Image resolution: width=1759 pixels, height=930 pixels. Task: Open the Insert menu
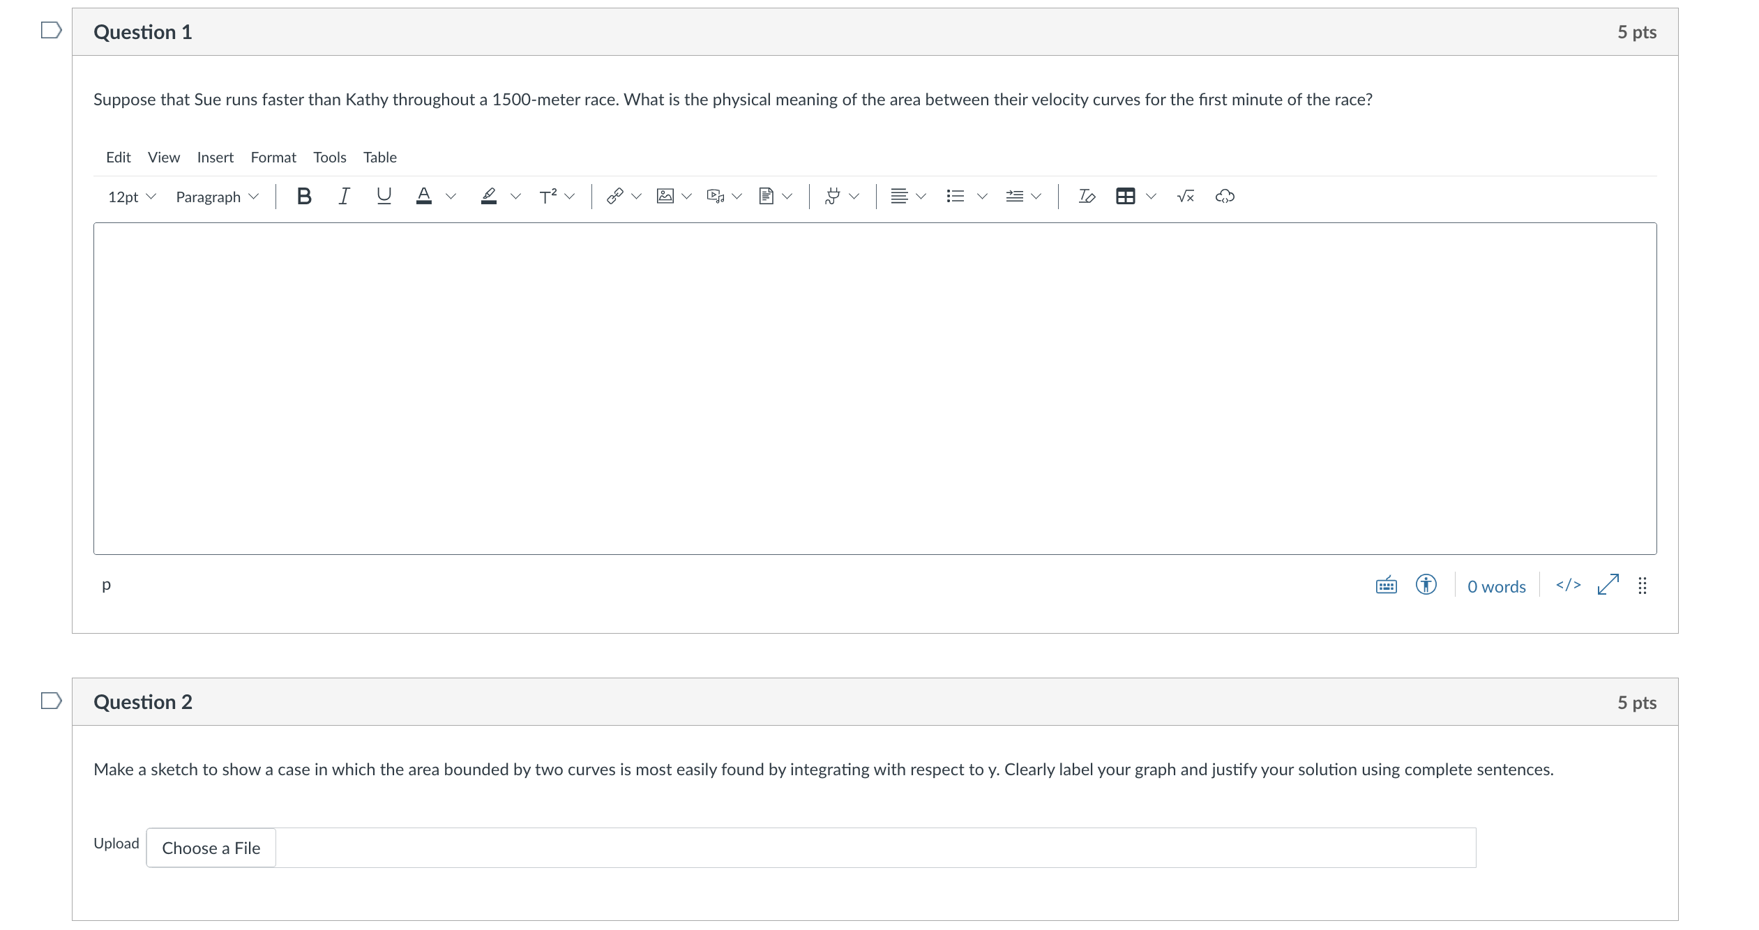point(215,158)
